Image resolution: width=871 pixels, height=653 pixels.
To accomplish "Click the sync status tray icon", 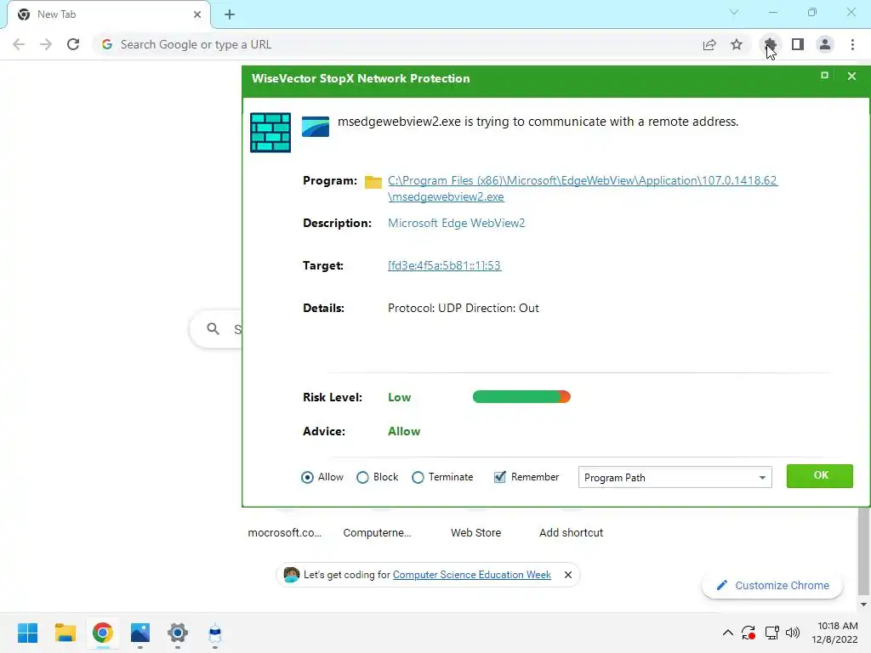I will pos(749,633).
